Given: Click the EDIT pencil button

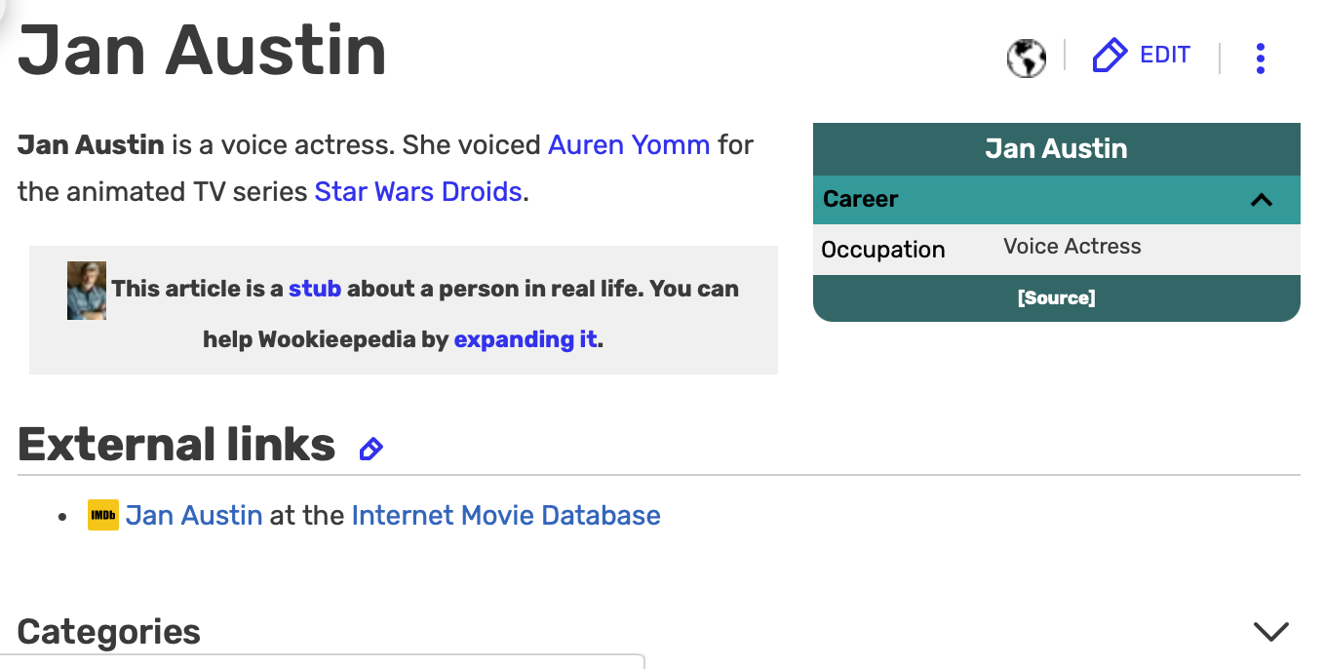Looking at the screenshot, I should click(1141, 56).
